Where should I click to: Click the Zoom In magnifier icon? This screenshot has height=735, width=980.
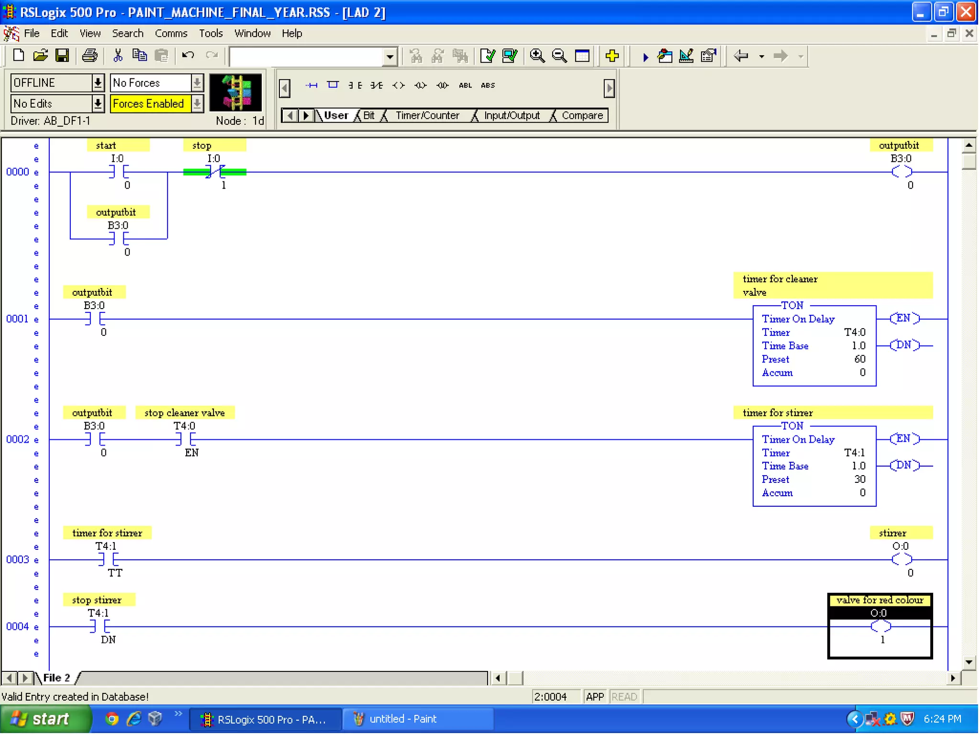coord(537,56)
